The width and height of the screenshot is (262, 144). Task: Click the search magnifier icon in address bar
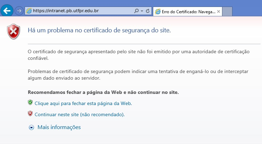(x=137, y=11)
